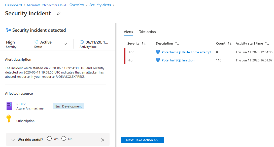Click the alert shield icon beside Potential SQL Brute Force attempt

click(158, 52)
